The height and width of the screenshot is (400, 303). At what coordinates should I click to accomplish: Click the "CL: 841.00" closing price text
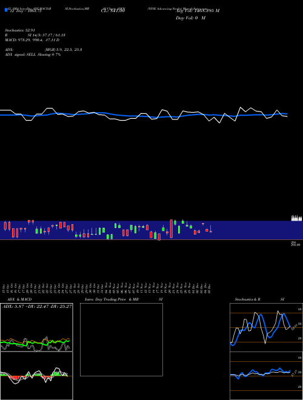pos(113,11)
